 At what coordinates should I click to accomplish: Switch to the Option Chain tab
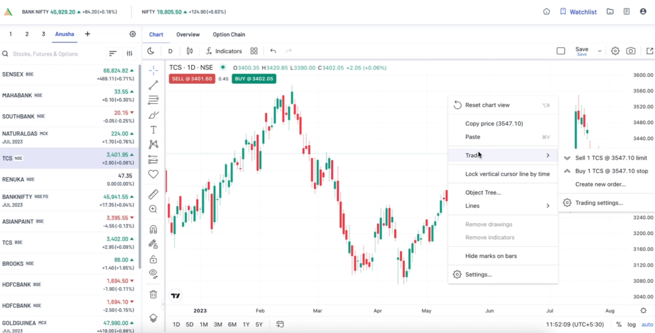tap(229, 35)
